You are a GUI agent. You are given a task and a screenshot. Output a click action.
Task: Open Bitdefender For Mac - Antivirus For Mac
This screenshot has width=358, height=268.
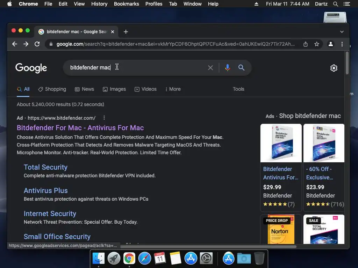80,128
